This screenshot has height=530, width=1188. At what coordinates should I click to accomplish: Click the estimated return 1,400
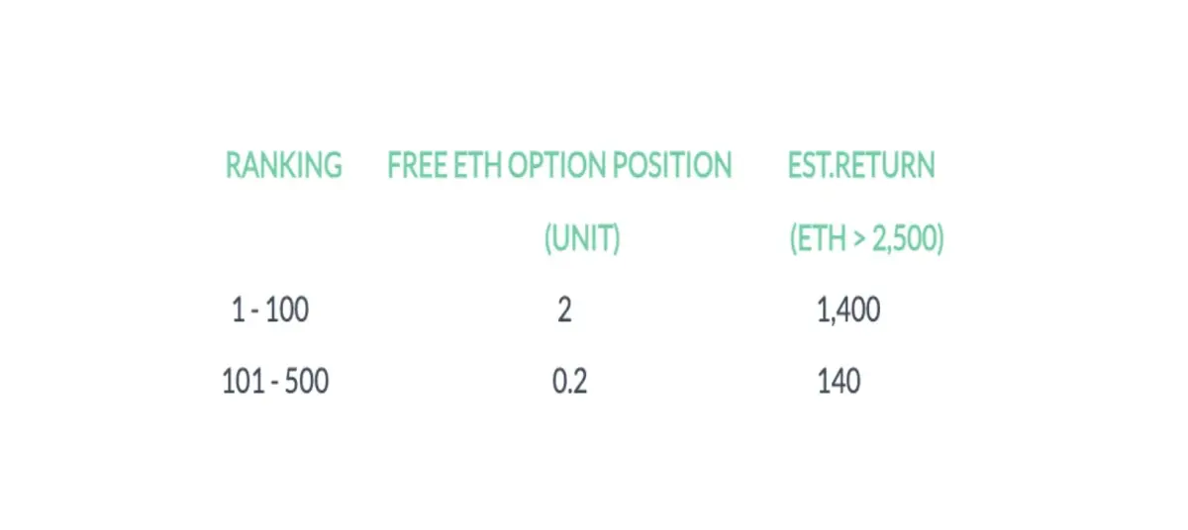(x=849, y=310)
